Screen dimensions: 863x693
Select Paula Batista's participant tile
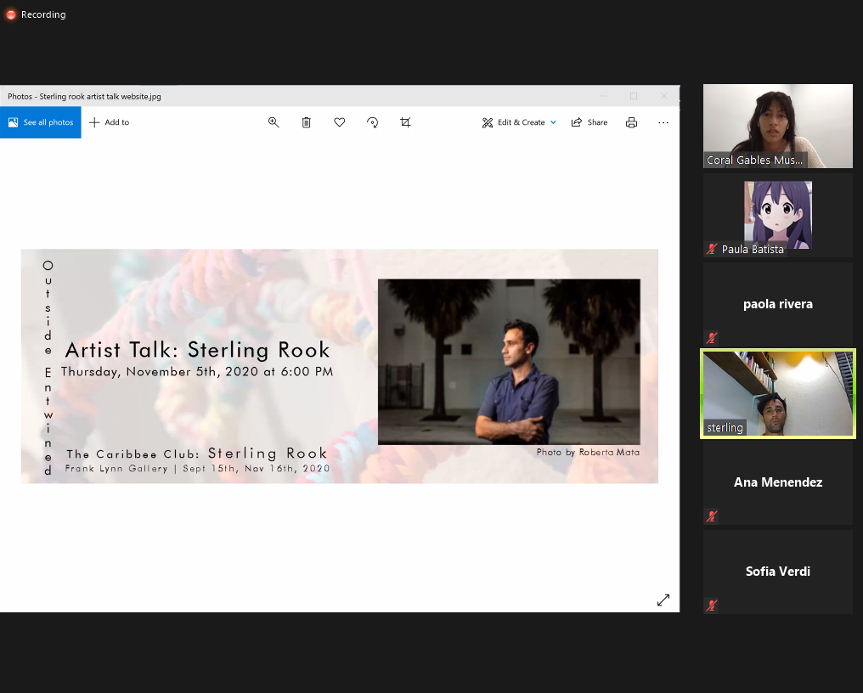point(777,215)
